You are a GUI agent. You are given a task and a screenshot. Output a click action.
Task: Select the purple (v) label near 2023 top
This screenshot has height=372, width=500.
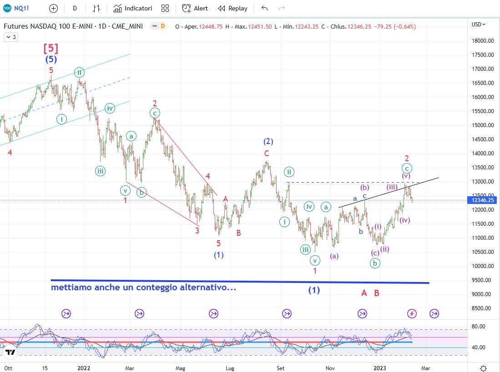click(x=406, y=176)
